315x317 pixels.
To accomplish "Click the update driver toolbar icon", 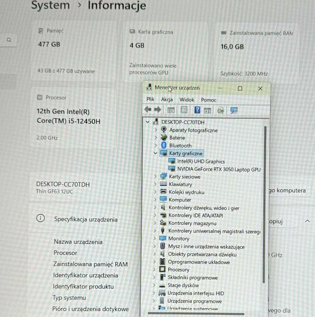I will [x=221, y=110].
